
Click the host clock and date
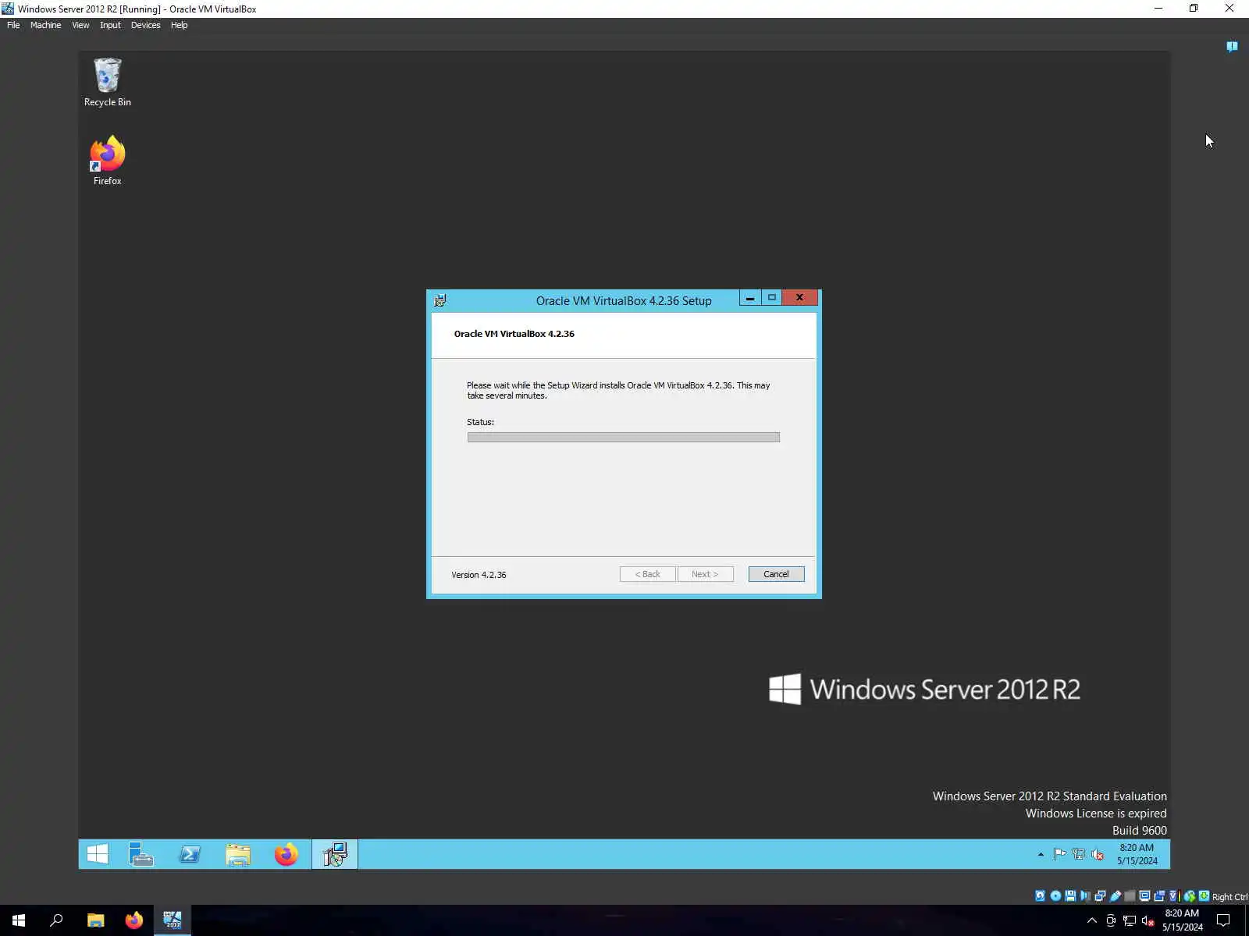click(1182, 920)
